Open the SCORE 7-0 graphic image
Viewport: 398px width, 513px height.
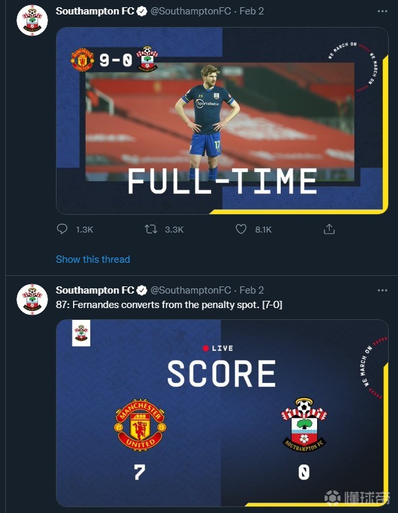222,414
